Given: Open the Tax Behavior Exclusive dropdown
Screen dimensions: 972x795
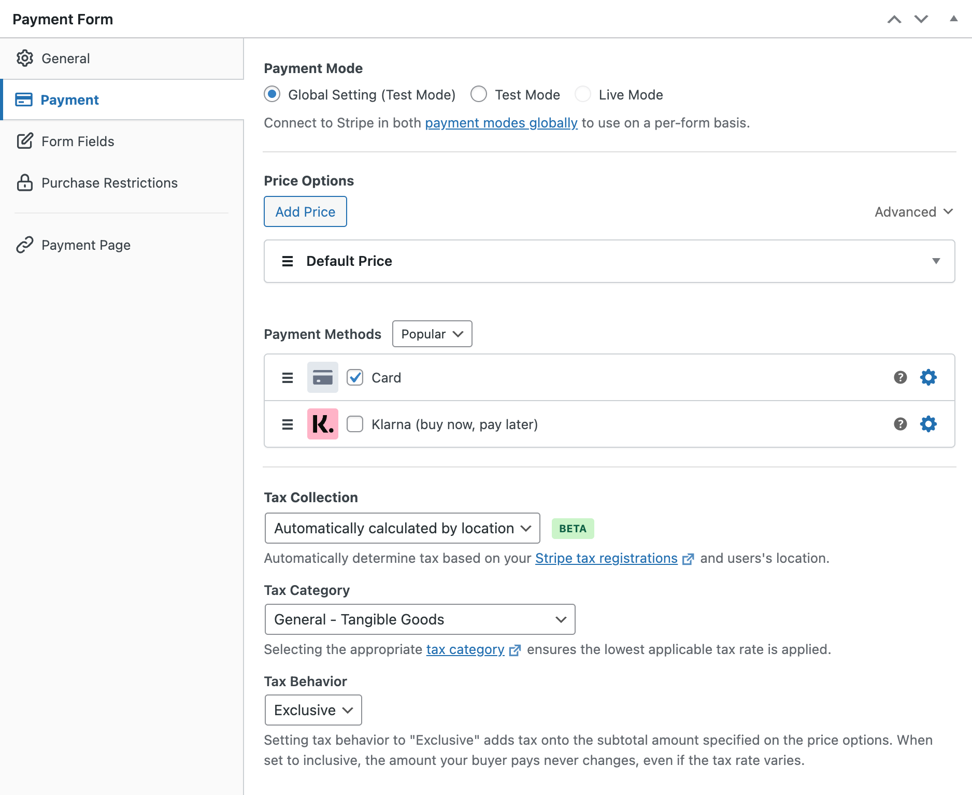Looking at the screenshot, I should click(313, 710).
